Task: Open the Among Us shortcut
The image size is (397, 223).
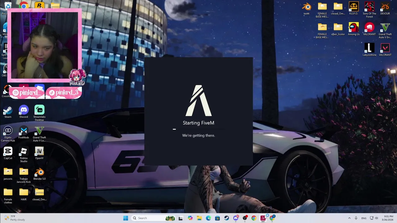Action: coord(354,29)
